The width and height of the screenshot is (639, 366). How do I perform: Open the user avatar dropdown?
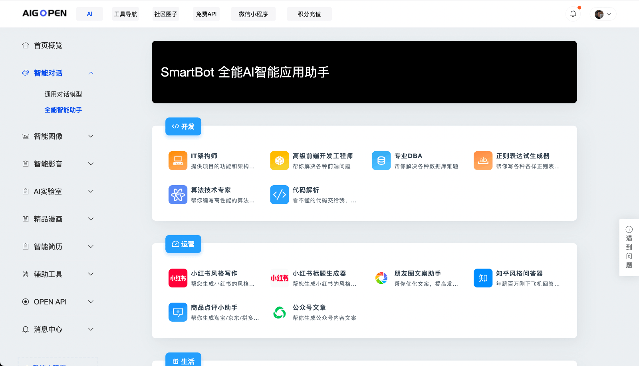pyautogui.click(x=603, y=14)
